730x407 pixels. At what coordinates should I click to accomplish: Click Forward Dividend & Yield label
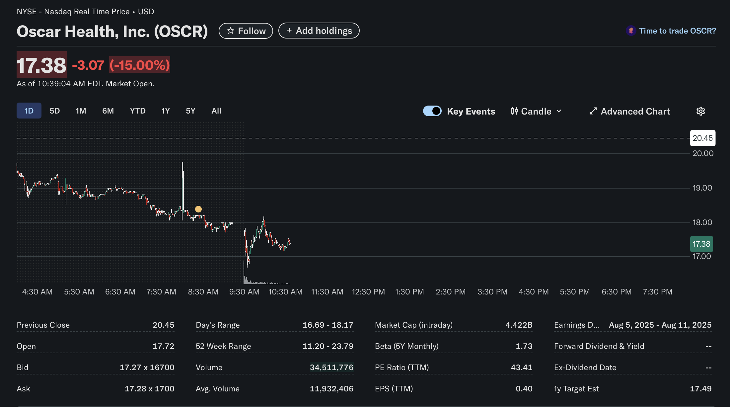pyautogui.click(x=599, y=346)
